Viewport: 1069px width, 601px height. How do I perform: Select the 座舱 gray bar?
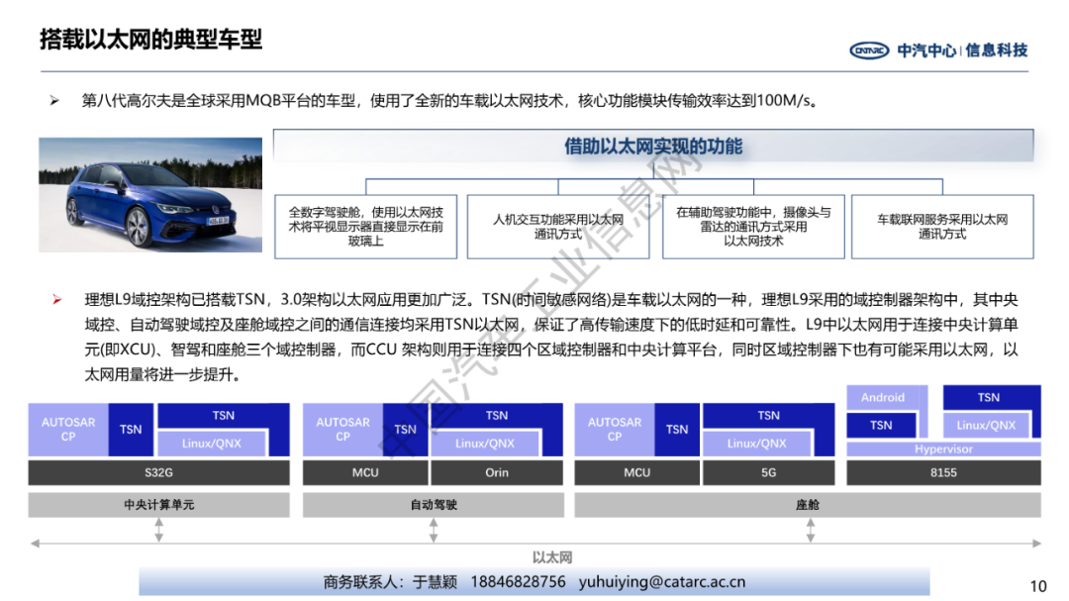808,505
